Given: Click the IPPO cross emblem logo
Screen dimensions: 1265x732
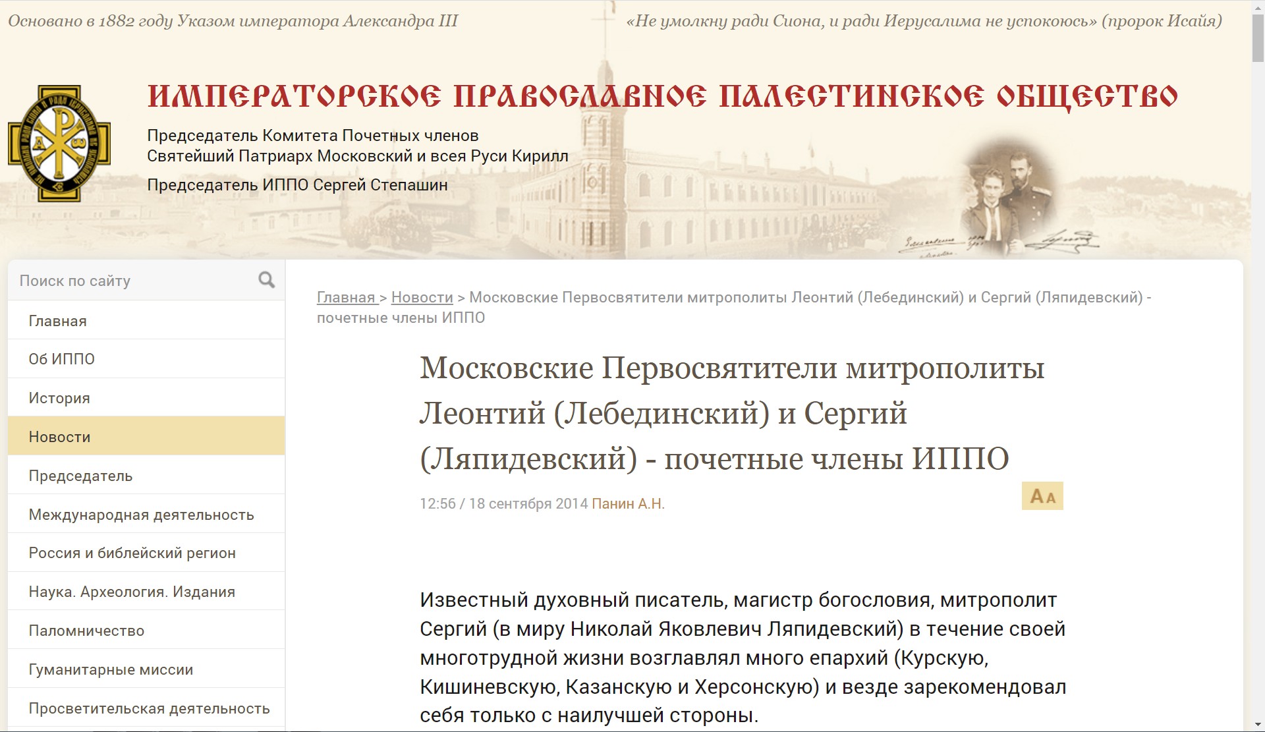Looking at the screenshot, I should (59, 143).
